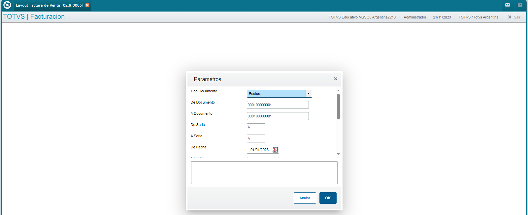Click scrollbar up arrow in Parametros

(338, 90)
